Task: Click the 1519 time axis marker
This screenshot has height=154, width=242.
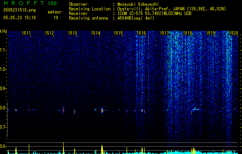Action: [210, 33]
